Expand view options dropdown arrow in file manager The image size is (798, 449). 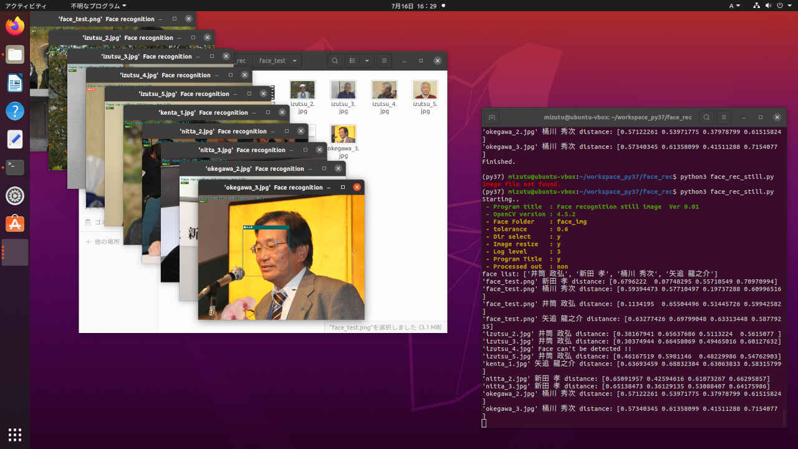(x=367, y=60)
